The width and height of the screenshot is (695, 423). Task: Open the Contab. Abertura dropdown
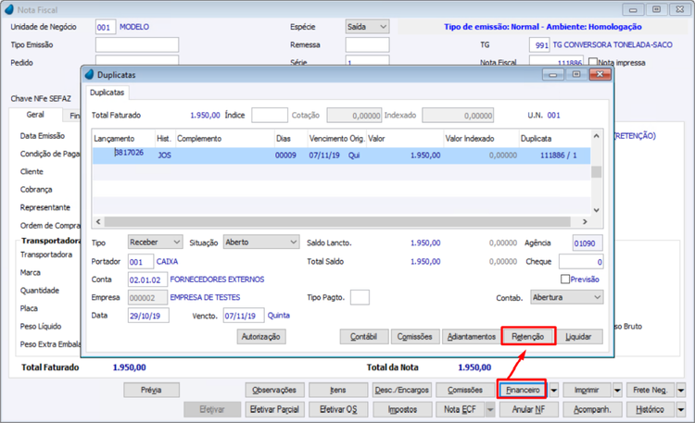(x=597, y=297)
